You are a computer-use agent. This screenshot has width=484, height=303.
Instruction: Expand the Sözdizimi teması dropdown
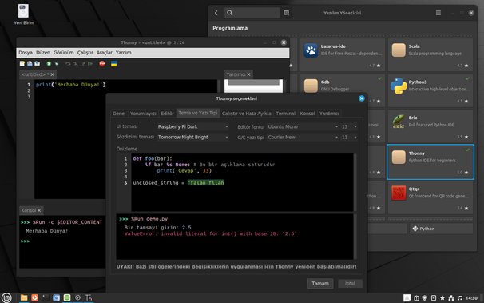[192, 138]
